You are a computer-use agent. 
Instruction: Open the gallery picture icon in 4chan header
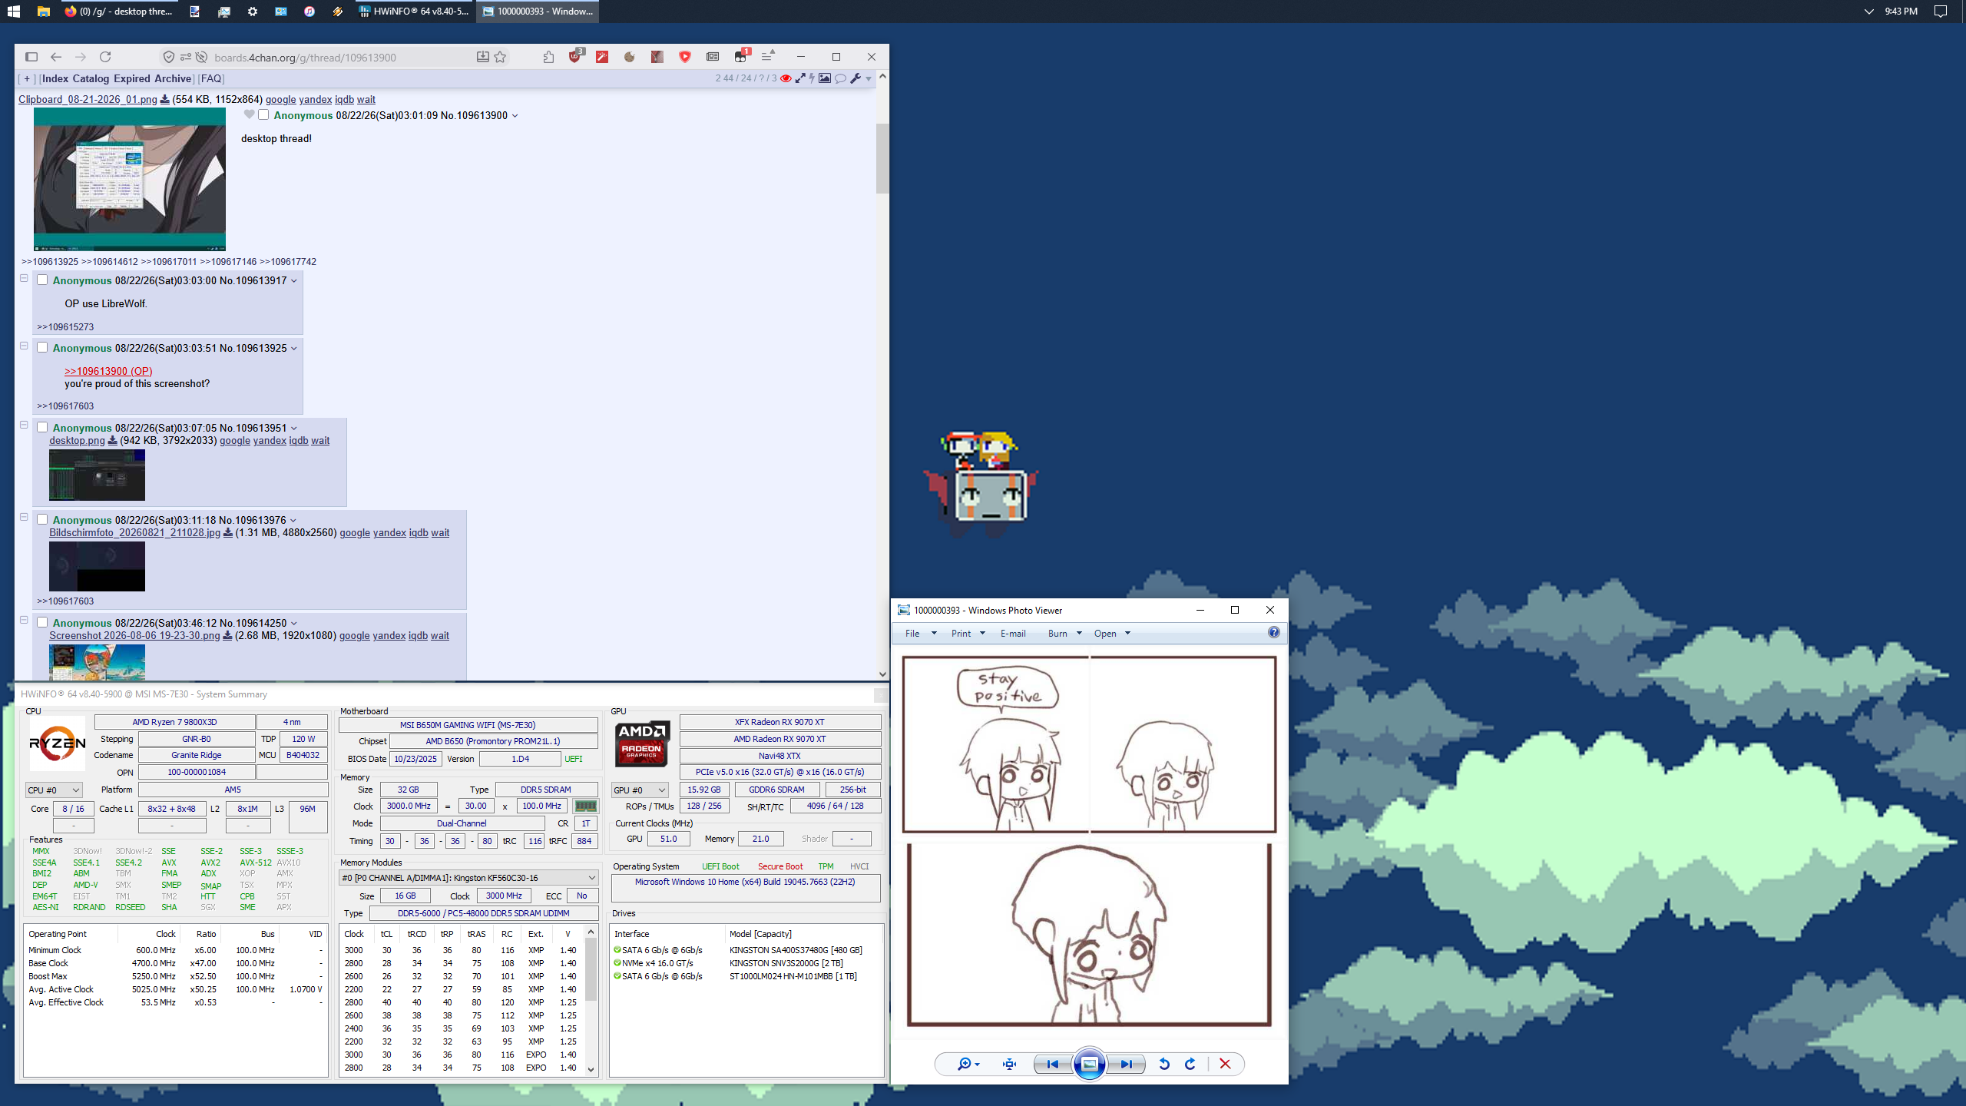[825, 78]
